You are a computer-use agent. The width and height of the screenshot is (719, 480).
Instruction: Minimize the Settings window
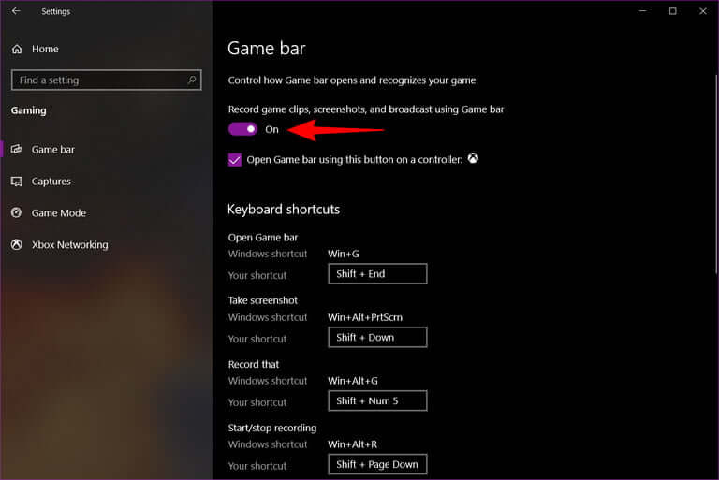click(643, 11)
